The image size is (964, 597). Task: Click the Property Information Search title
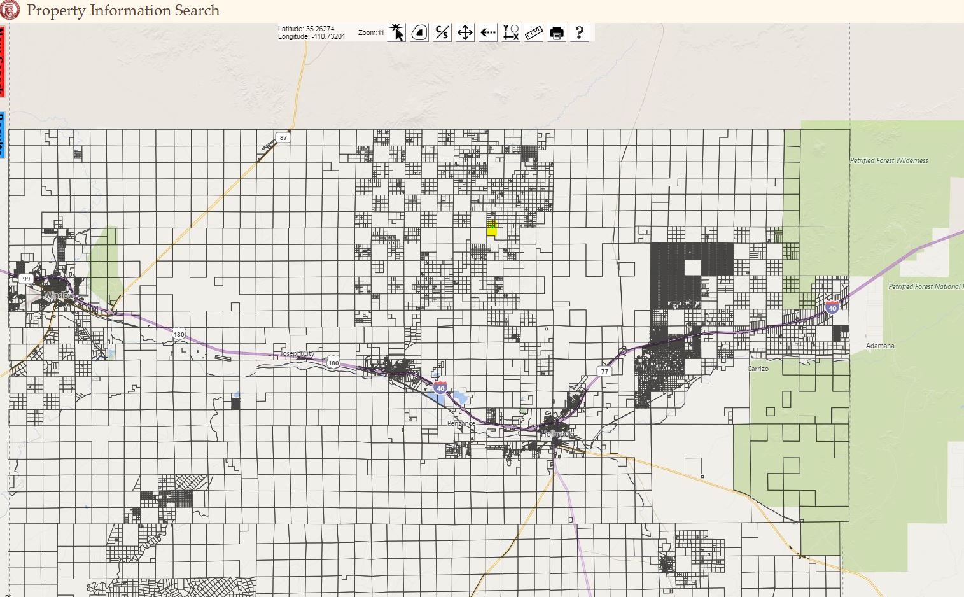(x=123, y=11)
